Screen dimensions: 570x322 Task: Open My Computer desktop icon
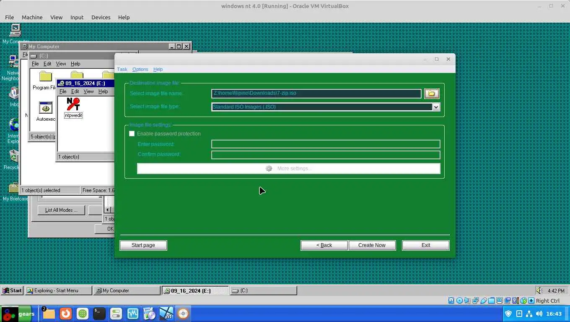coord(16,34)
